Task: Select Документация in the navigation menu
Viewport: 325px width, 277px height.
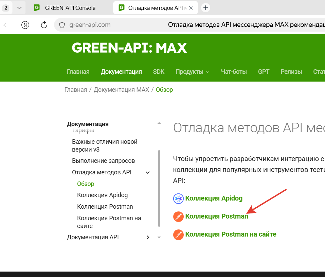Action: coord(121,72)
